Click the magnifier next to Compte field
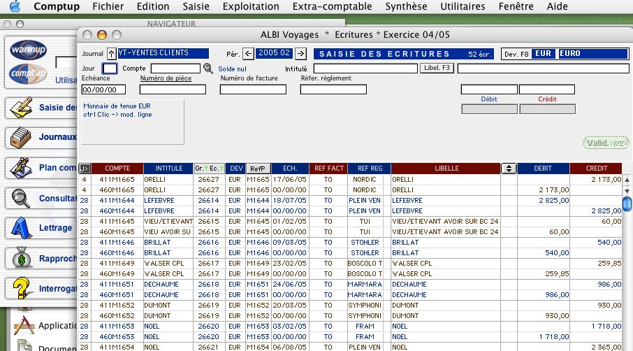 click(208, 69)
